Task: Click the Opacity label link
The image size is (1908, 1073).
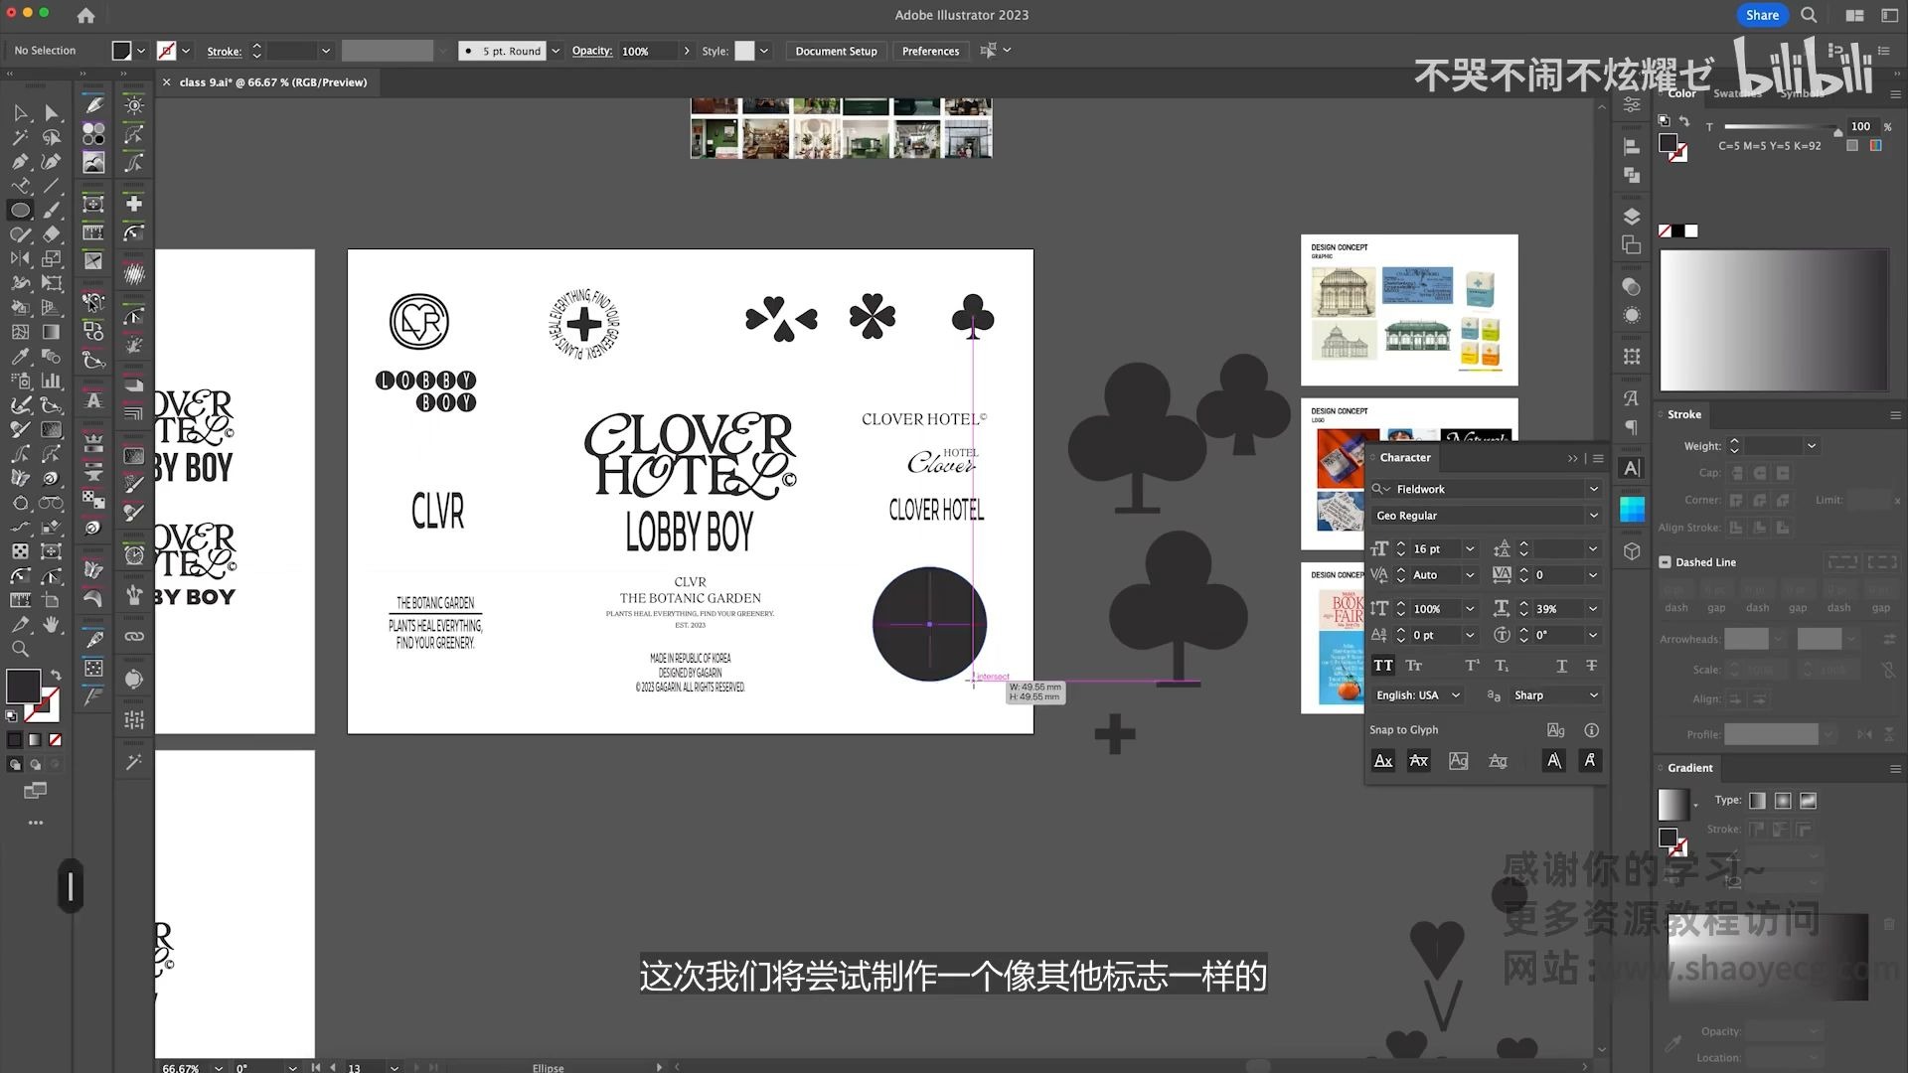Action: click(x=591, y=51)
